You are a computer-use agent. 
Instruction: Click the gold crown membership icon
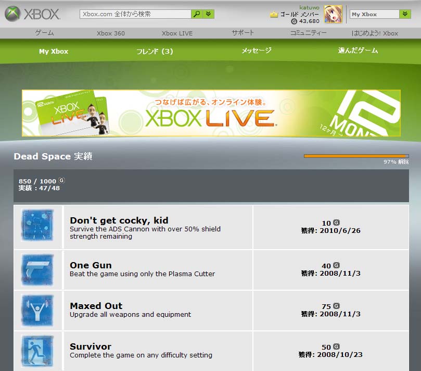tap(274, 14)
